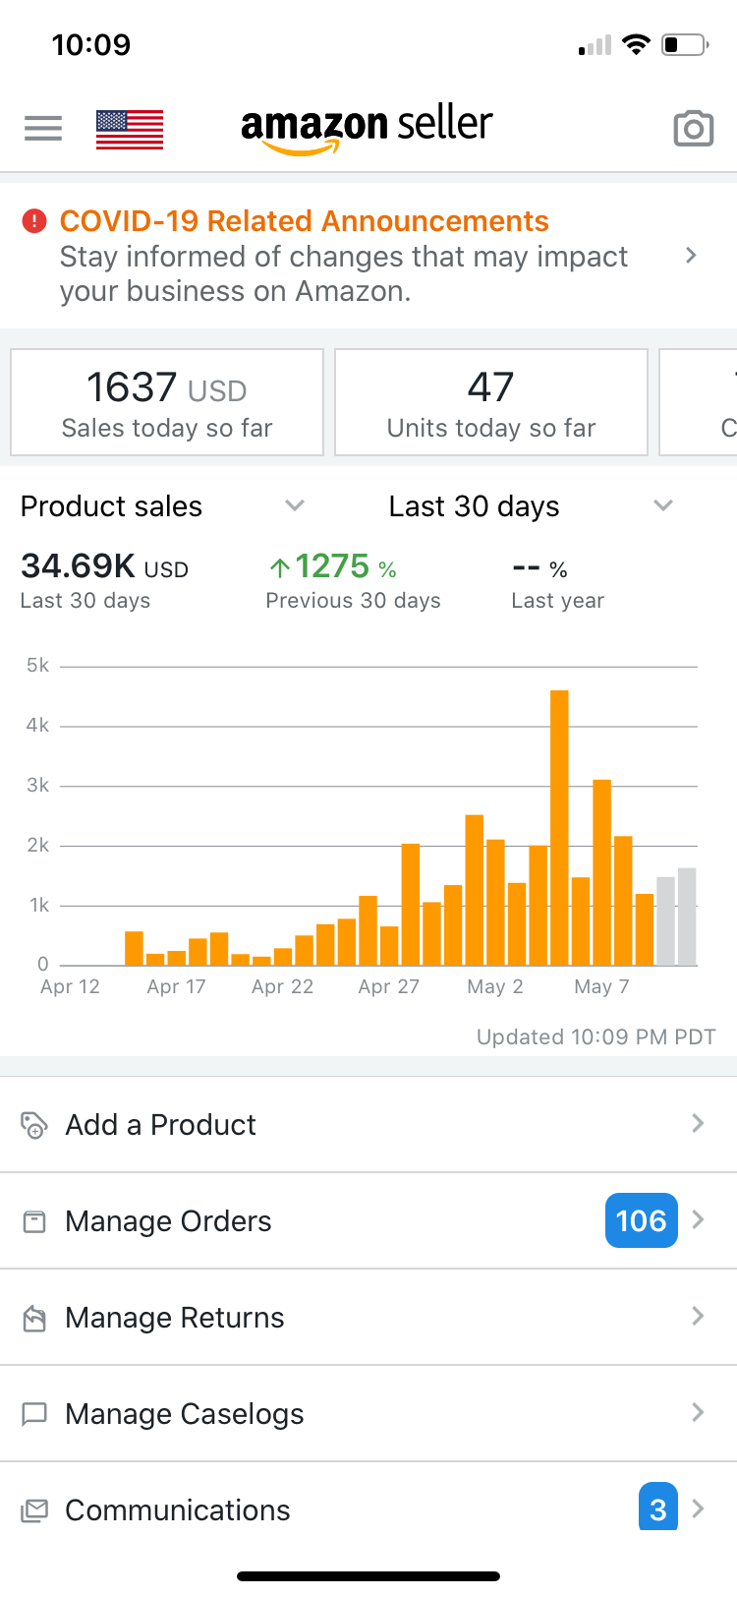
Task: Tap the Manage Orders box icon
Action: point(34,1221)
